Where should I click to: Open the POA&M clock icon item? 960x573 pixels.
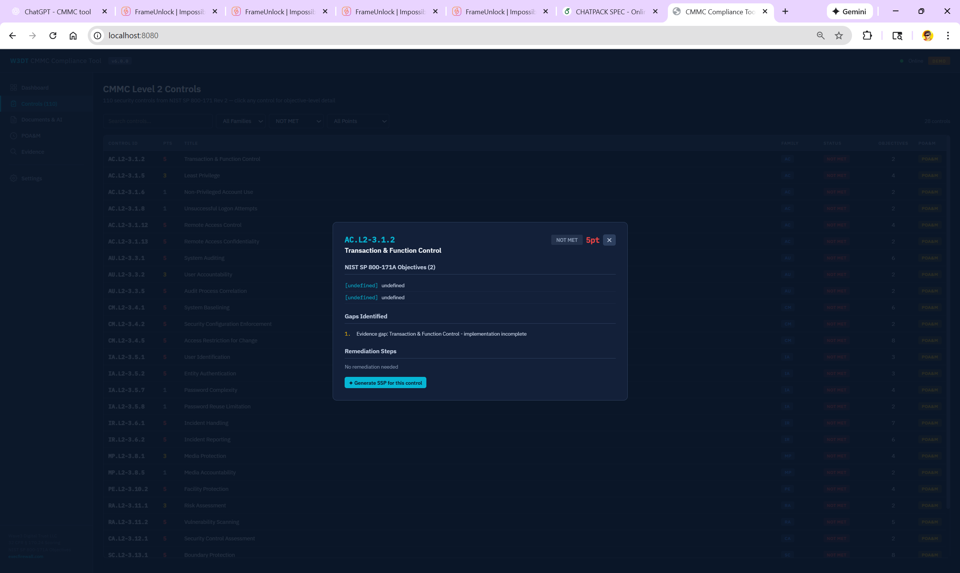pos(13,136)
